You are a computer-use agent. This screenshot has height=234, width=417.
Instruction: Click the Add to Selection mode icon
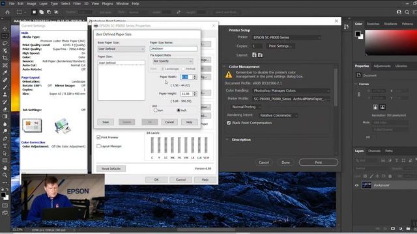pos(42,12)
